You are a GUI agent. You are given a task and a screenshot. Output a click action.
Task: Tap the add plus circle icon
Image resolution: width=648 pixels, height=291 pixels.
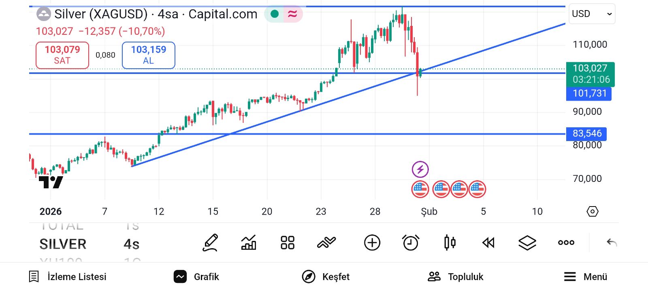(x=372, y=242)
